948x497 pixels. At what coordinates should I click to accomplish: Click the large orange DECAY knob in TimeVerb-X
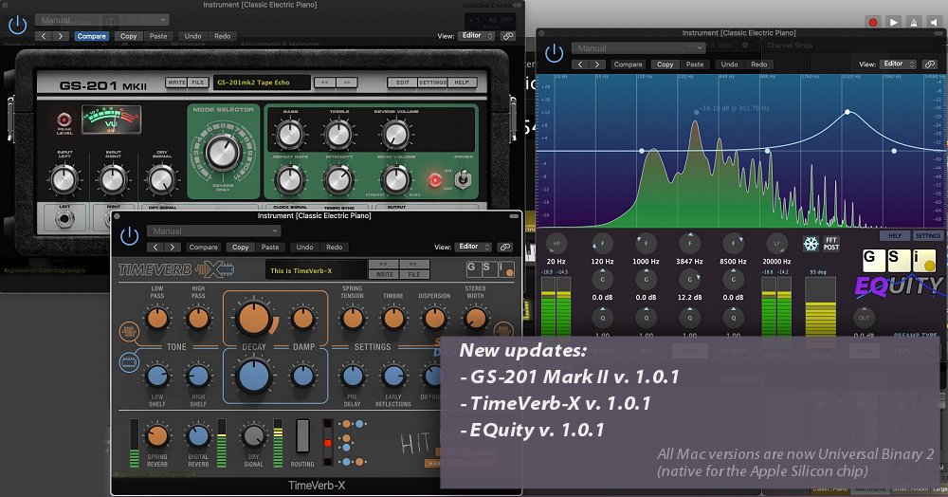(x=254, y=319)
